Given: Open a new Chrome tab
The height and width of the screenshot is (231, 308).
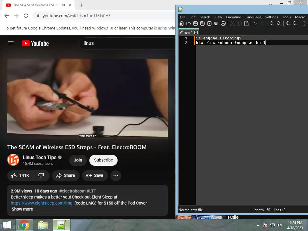Looking at the screenshot, I should [81, 5].
